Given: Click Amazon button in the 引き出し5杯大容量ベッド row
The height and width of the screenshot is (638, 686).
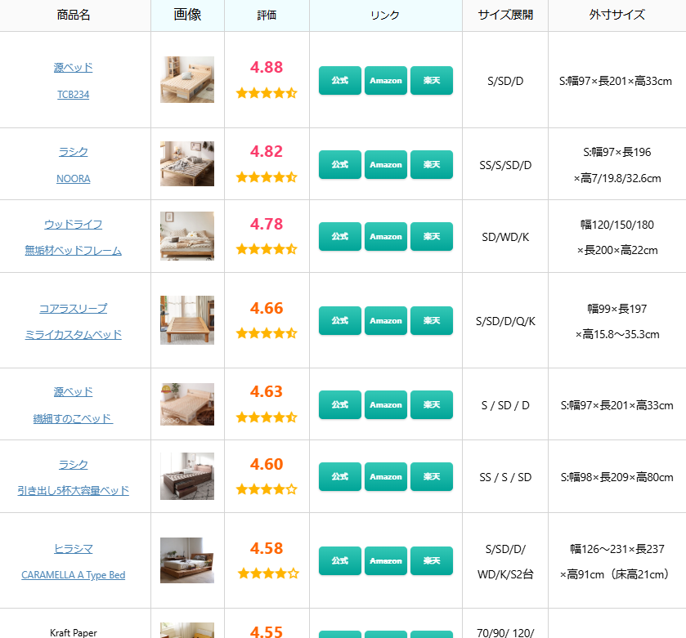Looking at the screenshot, I should point(385,477).
